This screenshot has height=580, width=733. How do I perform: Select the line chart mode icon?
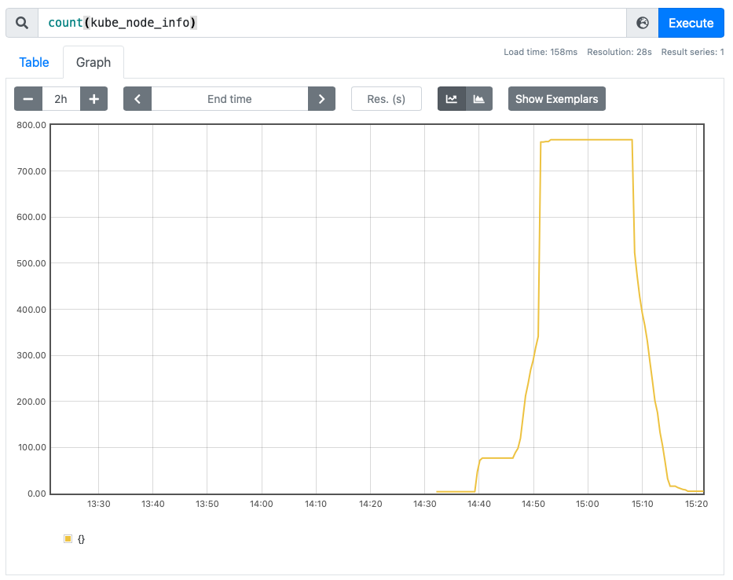(x=452, y=99)
